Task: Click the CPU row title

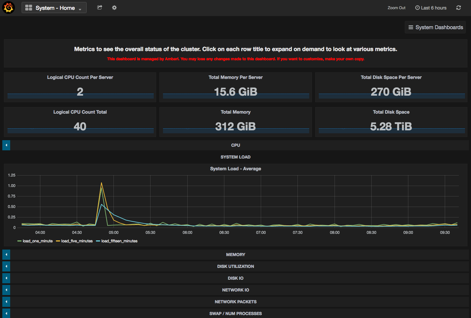Action: [x=235, y=145]
